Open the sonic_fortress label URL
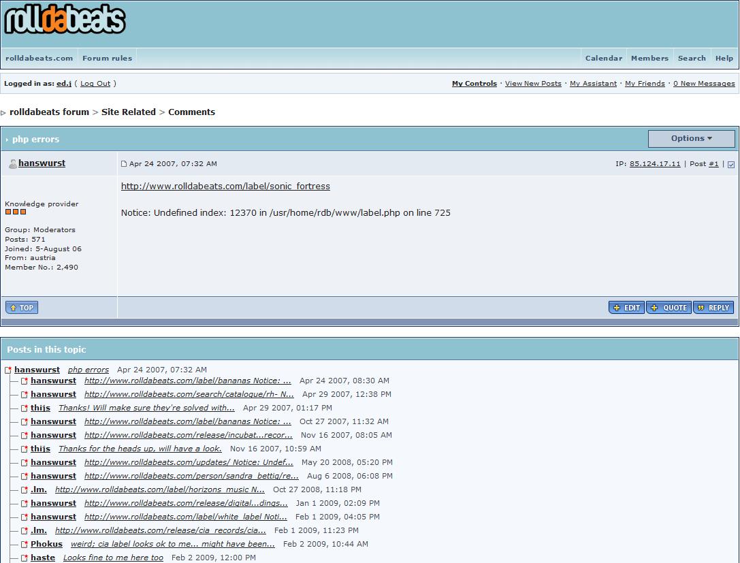 pos(225,187)
